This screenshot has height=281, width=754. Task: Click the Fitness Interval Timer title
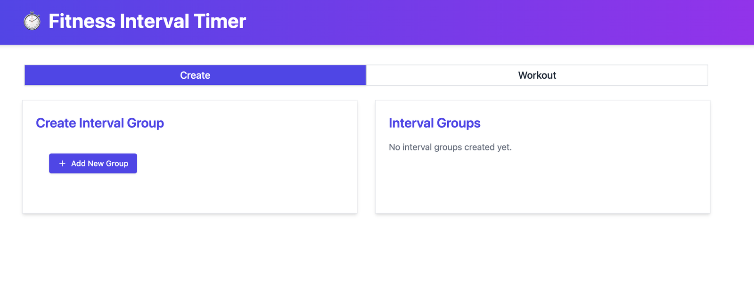147,21
